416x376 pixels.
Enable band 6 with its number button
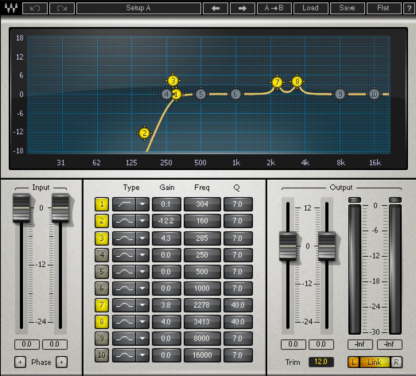pos(102,288)
